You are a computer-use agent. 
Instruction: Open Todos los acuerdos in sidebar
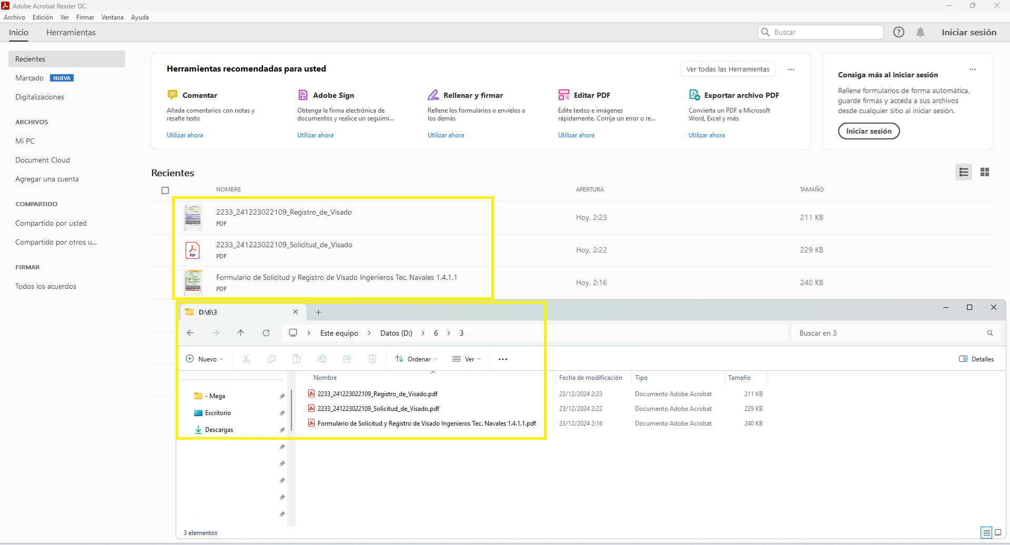tap(46, 286)
